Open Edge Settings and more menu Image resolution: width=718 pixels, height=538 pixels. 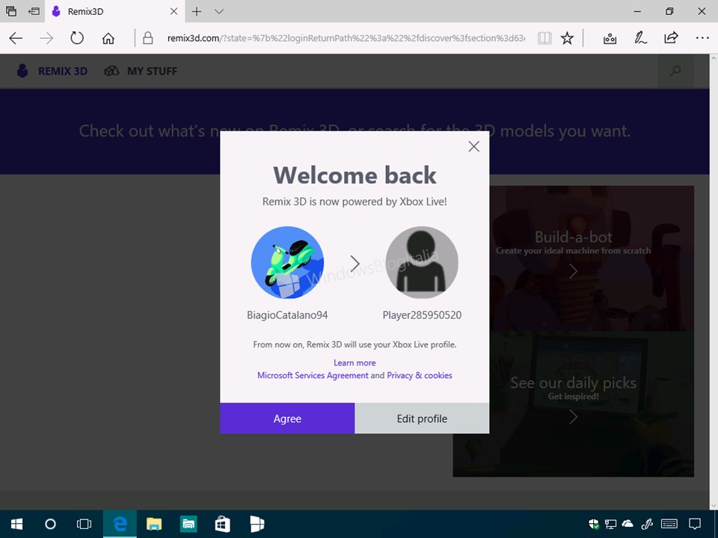702,38
